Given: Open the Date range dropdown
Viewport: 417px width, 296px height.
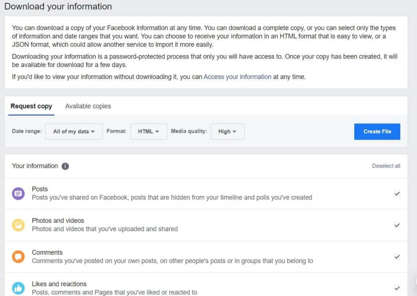Looking at the screenshot, I should pos(74,132).
